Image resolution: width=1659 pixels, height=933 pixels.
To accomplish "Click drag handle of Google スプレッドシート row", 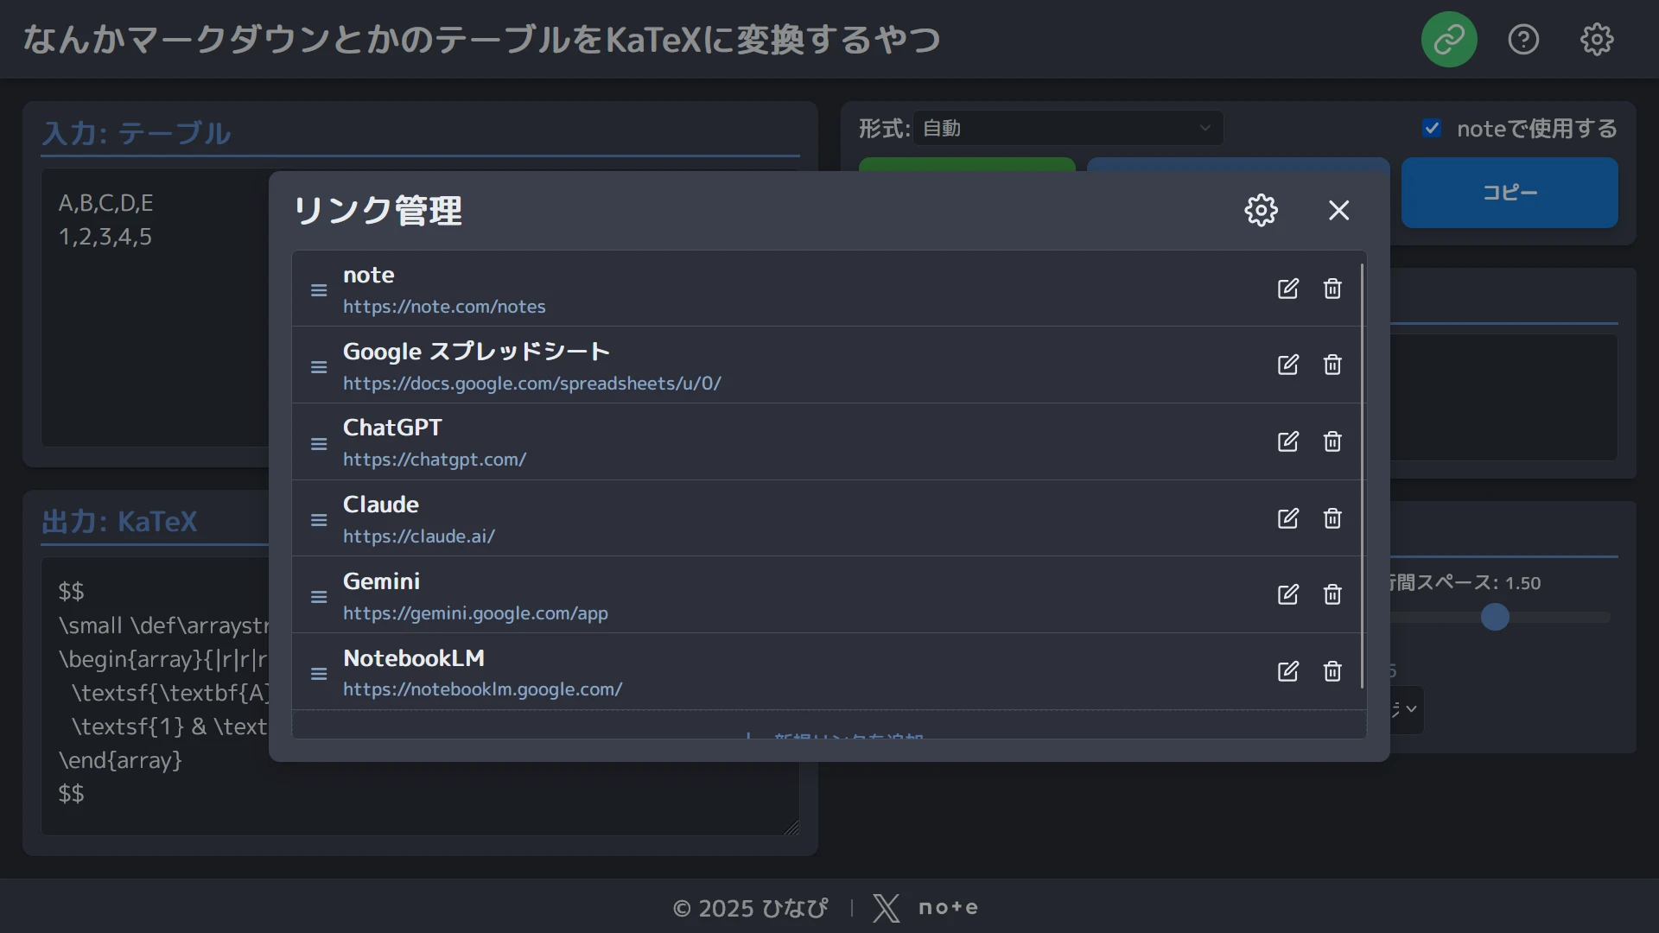I will [x=319, y=367].
